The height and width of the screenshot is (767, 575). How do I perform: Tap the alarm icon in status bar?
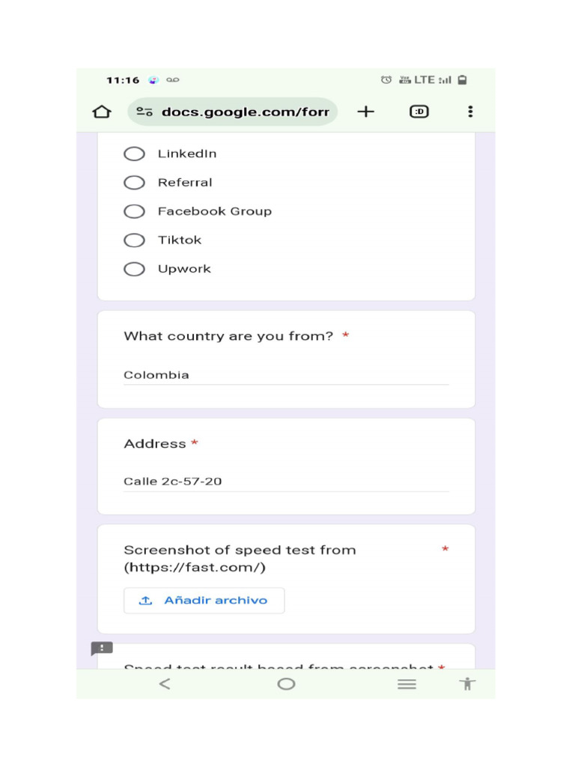[x=386, y=80]
